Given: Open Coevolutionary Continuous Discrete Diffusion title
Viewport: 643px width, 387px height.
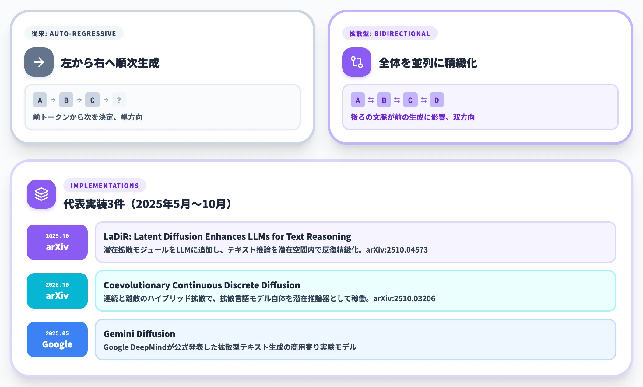Looking at the screenshot, I should coord(202,285).
